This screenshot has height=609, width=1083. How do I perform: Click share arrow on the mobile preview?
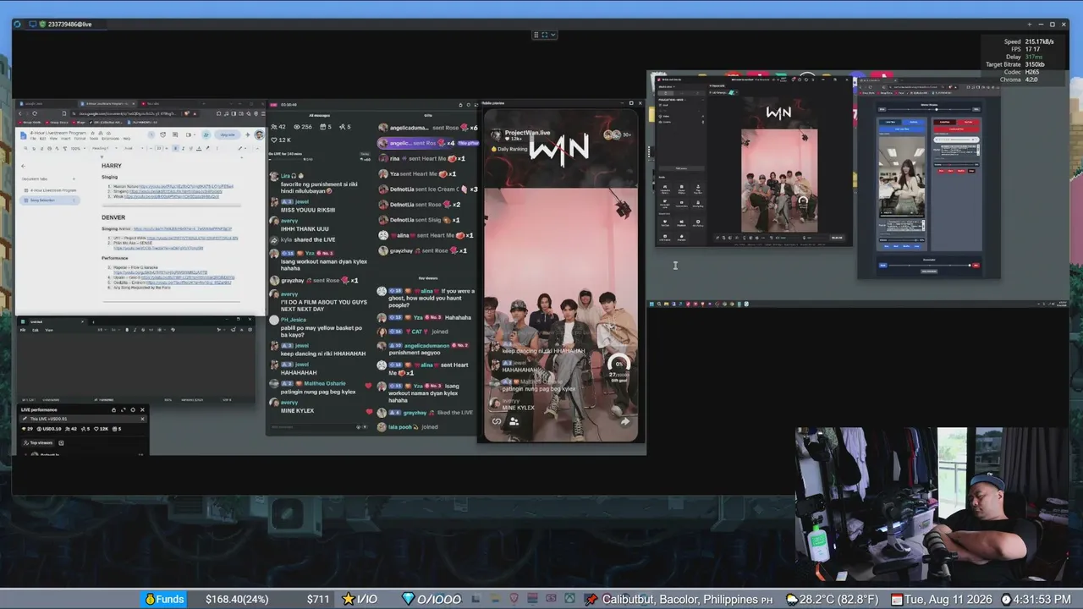coord(625,421)
